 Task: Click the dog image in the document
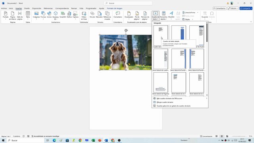(x=125, y=52)
